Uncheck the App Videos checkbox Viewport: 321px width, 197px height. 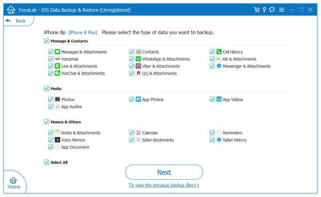coord(212,99)
